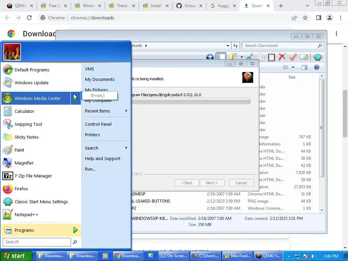Cancel the QEMU installation
Screen dimensions: 348x261
(x=241, y=183)
